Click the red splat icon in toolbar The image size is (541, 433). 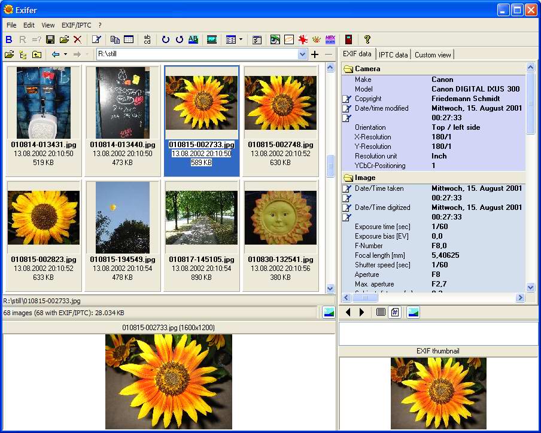[x=303, y=39]
